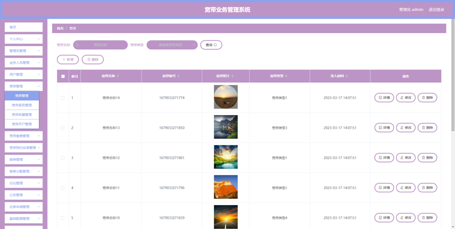455x229 pixels.
Task: Click the trash icon for 宽带名称14 row
Action: [x=423, y=98]
